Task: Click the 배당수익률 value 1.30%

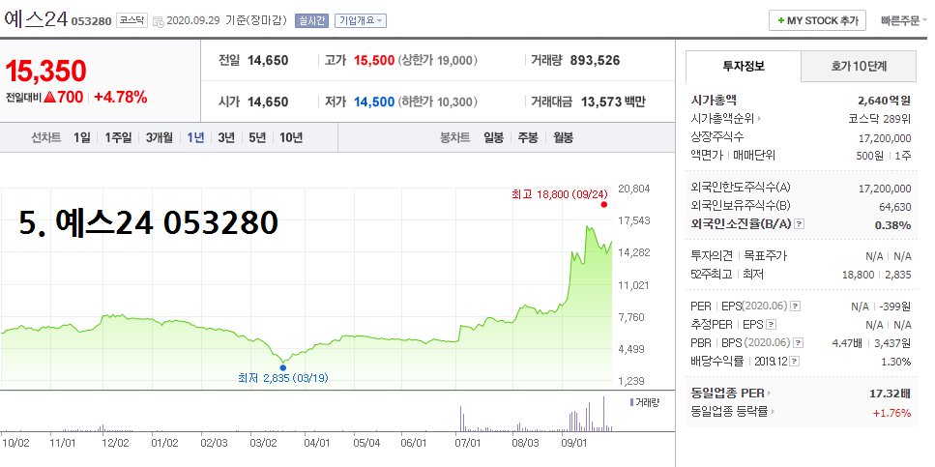Action: coord(898,362)
